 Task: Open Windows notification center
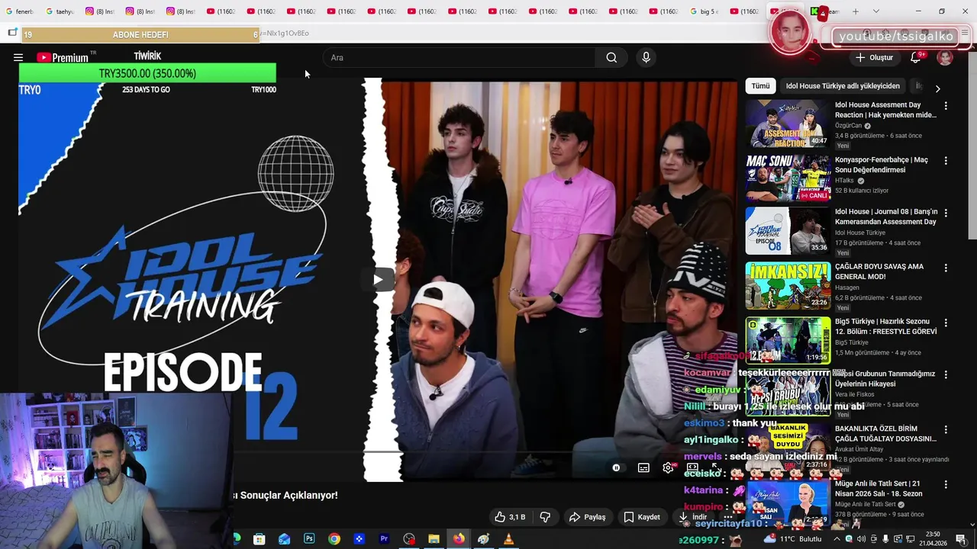tap(961, 539)
